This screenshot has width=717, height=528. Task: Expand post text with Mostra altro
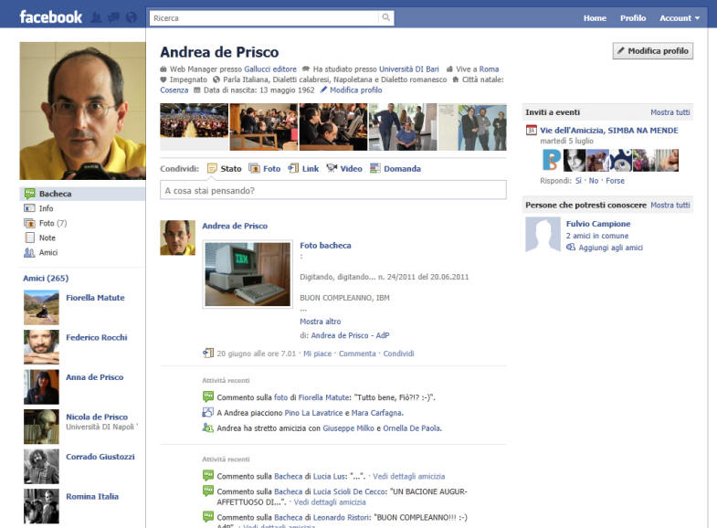tap(320, 322)
